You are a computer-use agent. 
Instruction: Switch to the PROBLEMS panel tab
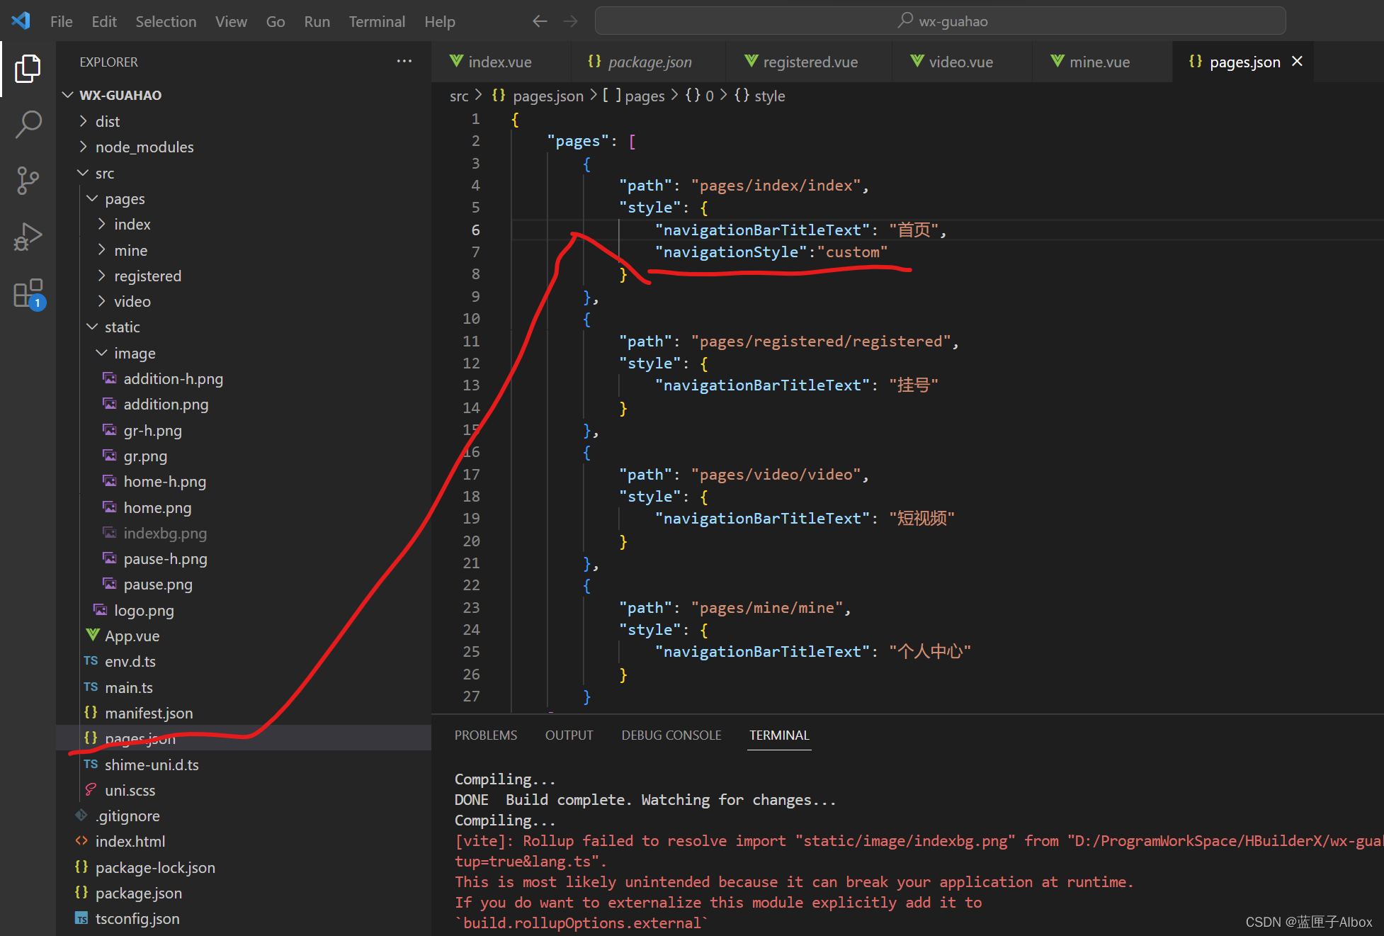pos(485,735)
